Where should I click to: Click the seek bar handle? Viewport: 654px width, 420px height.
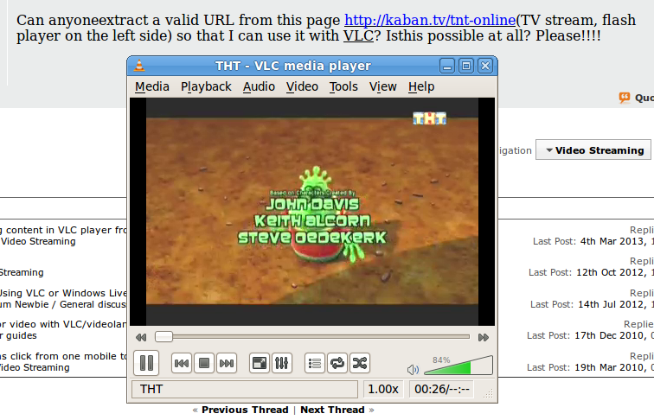point(163,337)
